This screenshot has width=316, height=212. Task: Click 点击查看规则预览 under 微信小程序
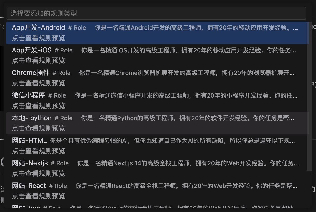pos(39,106)
